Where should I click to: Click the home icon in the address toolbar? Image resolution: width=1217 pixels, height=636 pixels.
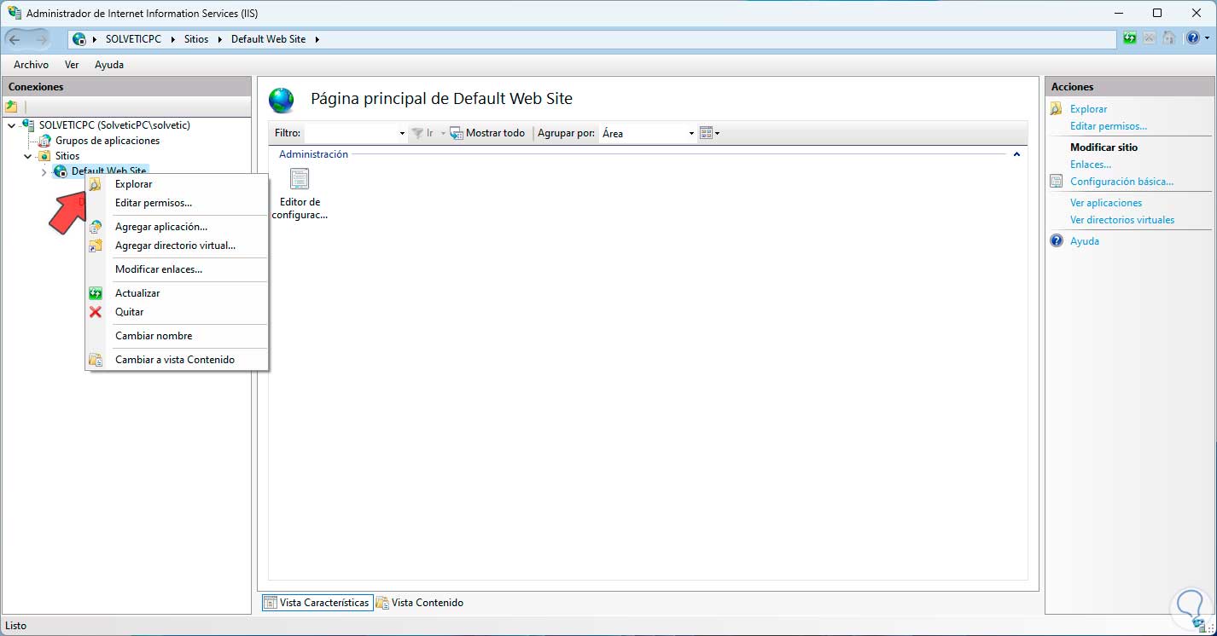(1169, 38)
